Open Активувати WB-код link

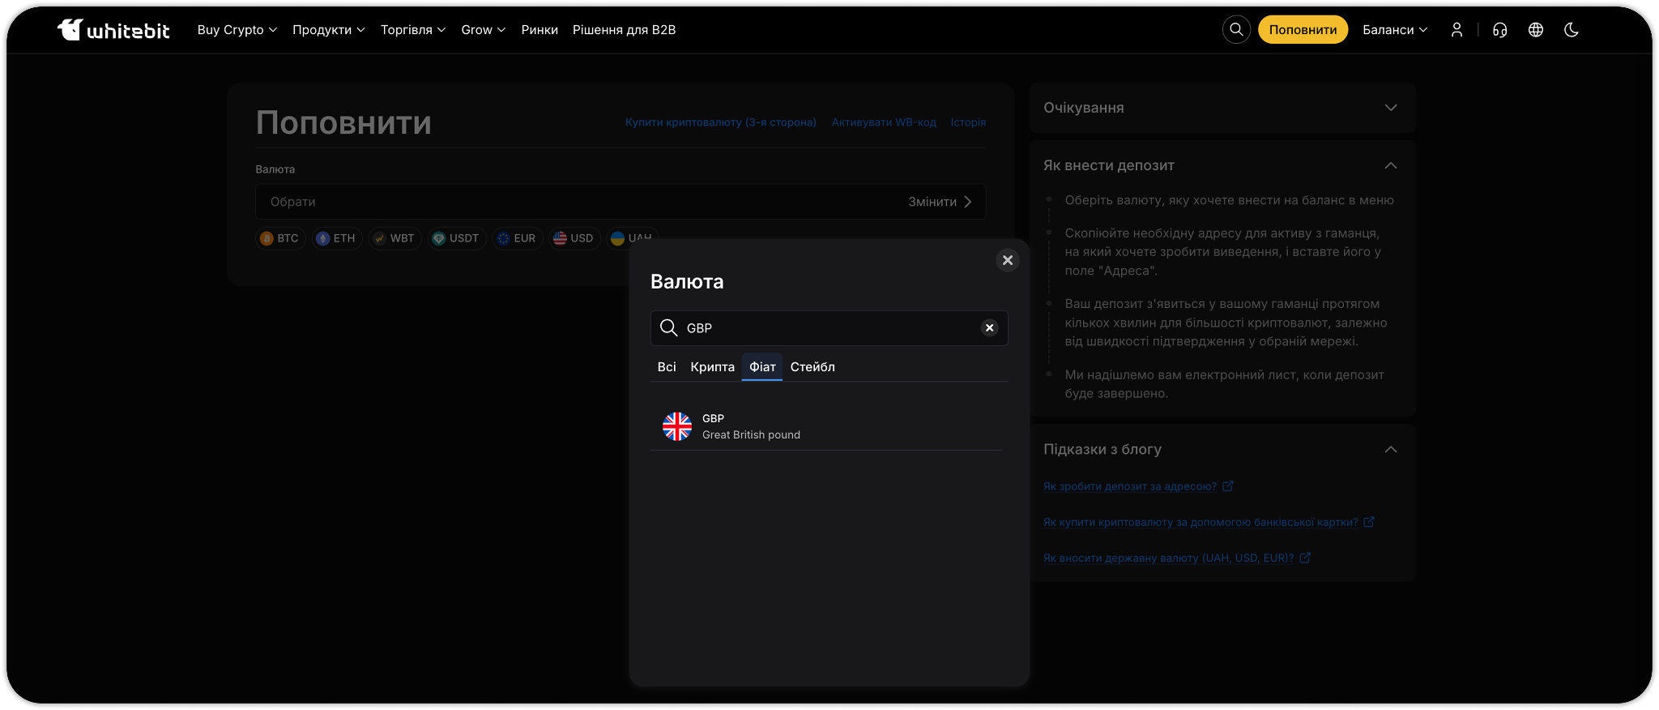[x=884, y=122]
